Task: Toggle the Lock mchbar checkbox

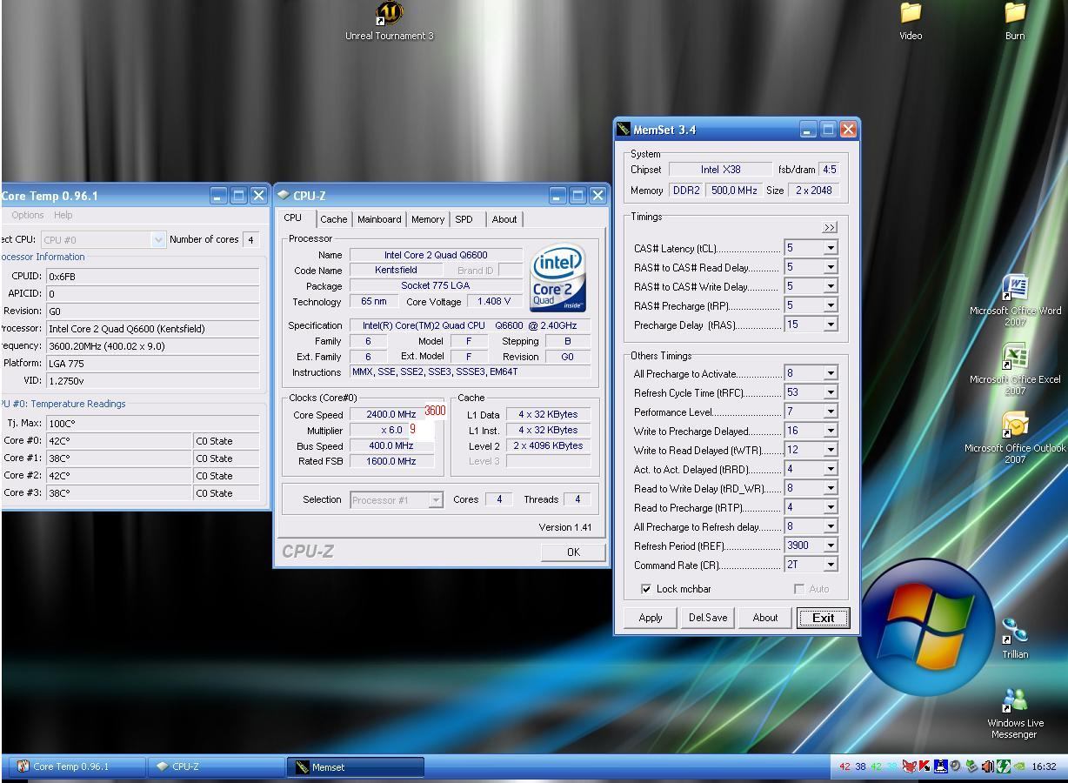Action: pyautogui.click(x=646, y=589)
